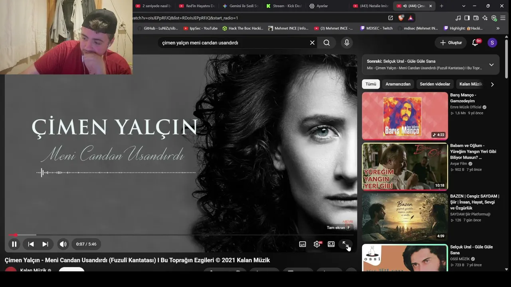Open the VPN shield icon in toolbar
The height and width of the screenshot is (287, 511).
pyautogui.click(x=494, y=18)
